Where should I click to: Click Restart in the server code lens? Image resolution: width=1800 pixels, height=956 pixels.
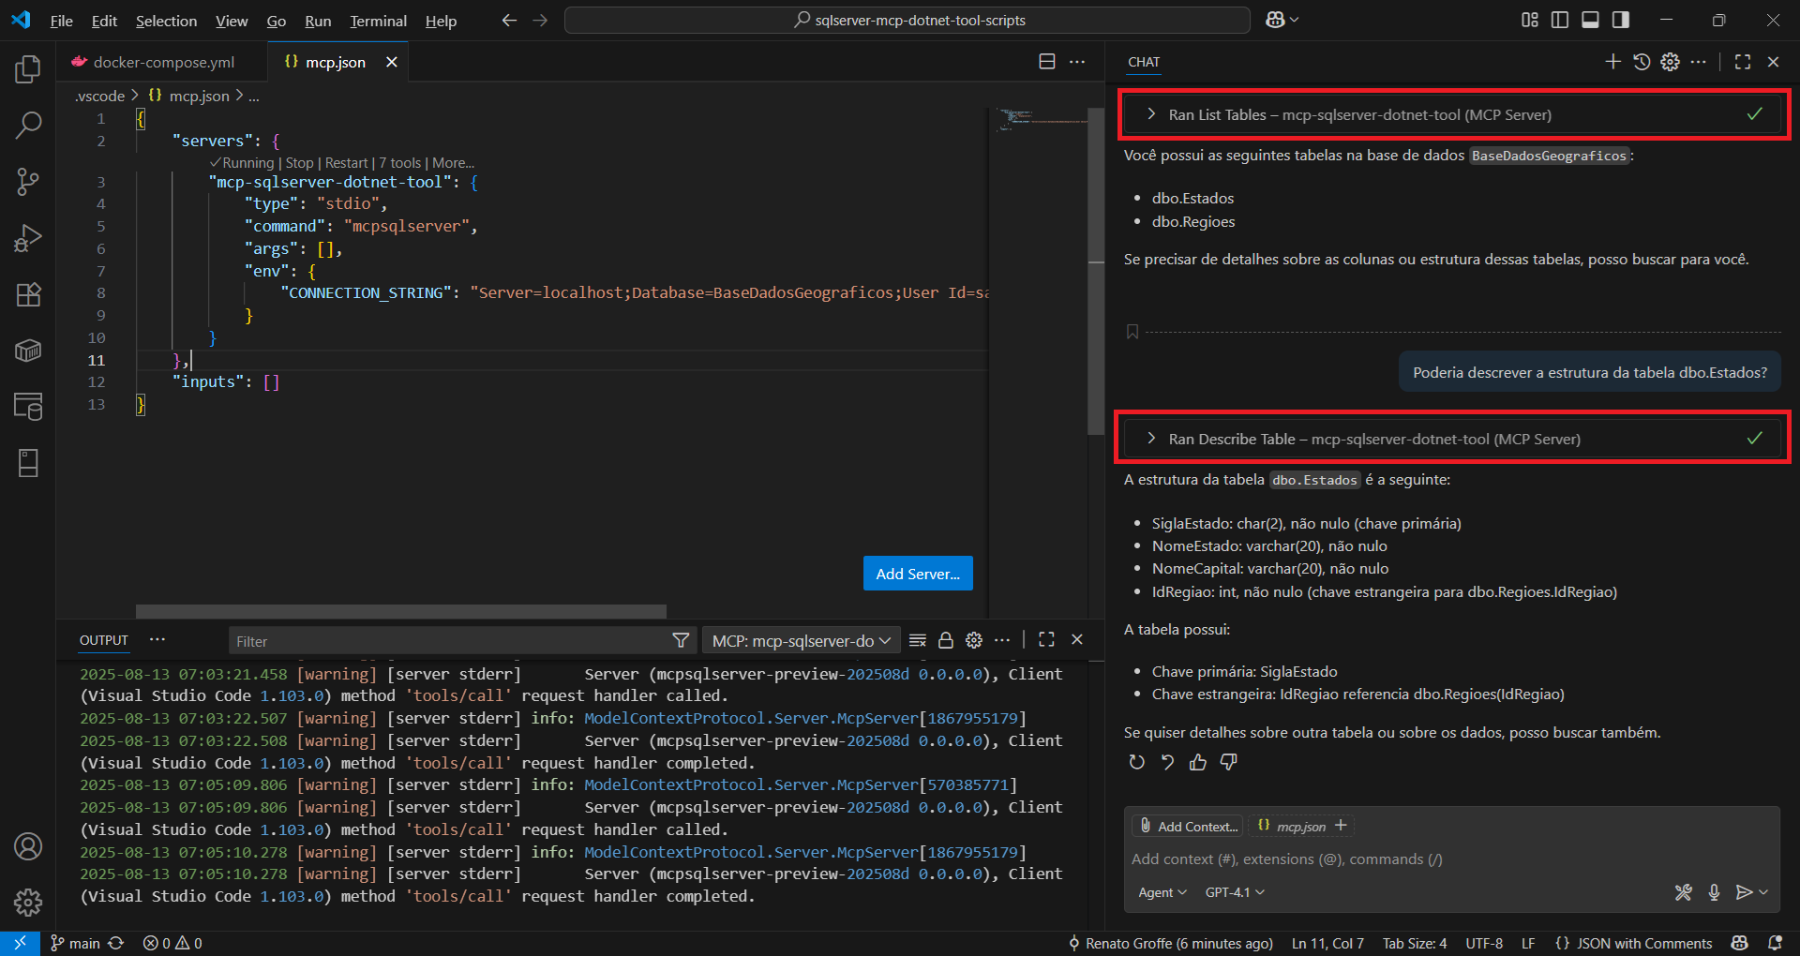point(346,162)
